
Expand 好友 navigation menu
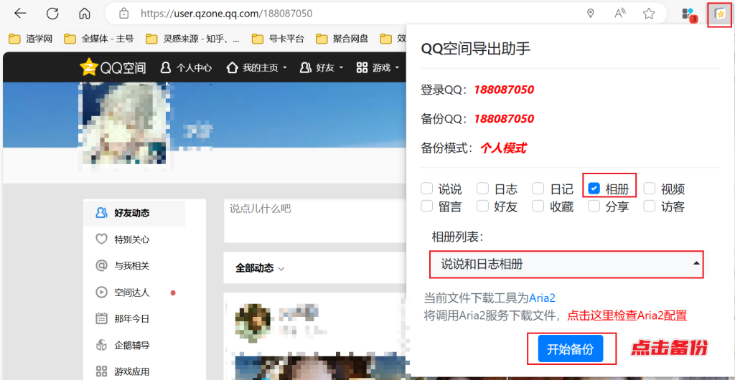pyautogui.click(x=321, y=68)
